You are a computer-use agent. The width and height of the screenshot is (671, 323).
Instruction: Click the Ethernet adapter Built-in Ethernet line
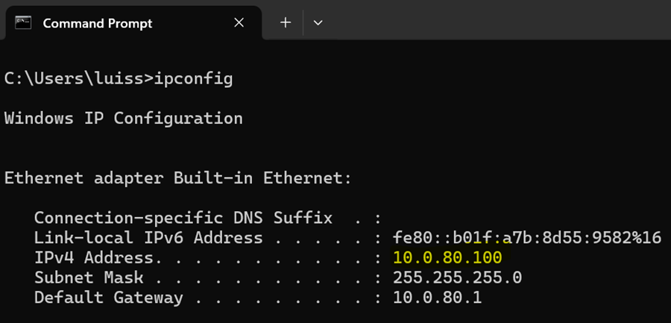[x=178, y=178]
